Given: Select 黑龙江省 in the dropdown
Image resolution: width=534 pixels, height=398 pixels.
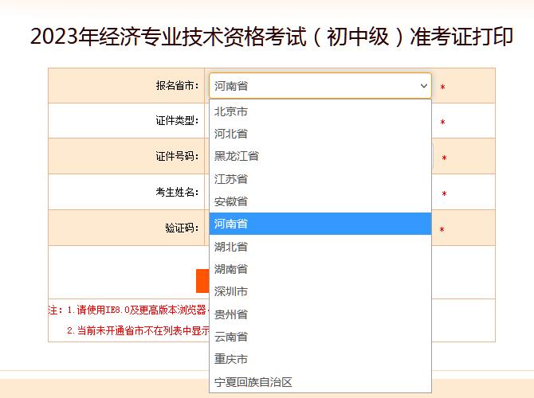Looking at the screenshot, I should click(x=320, y=156).
